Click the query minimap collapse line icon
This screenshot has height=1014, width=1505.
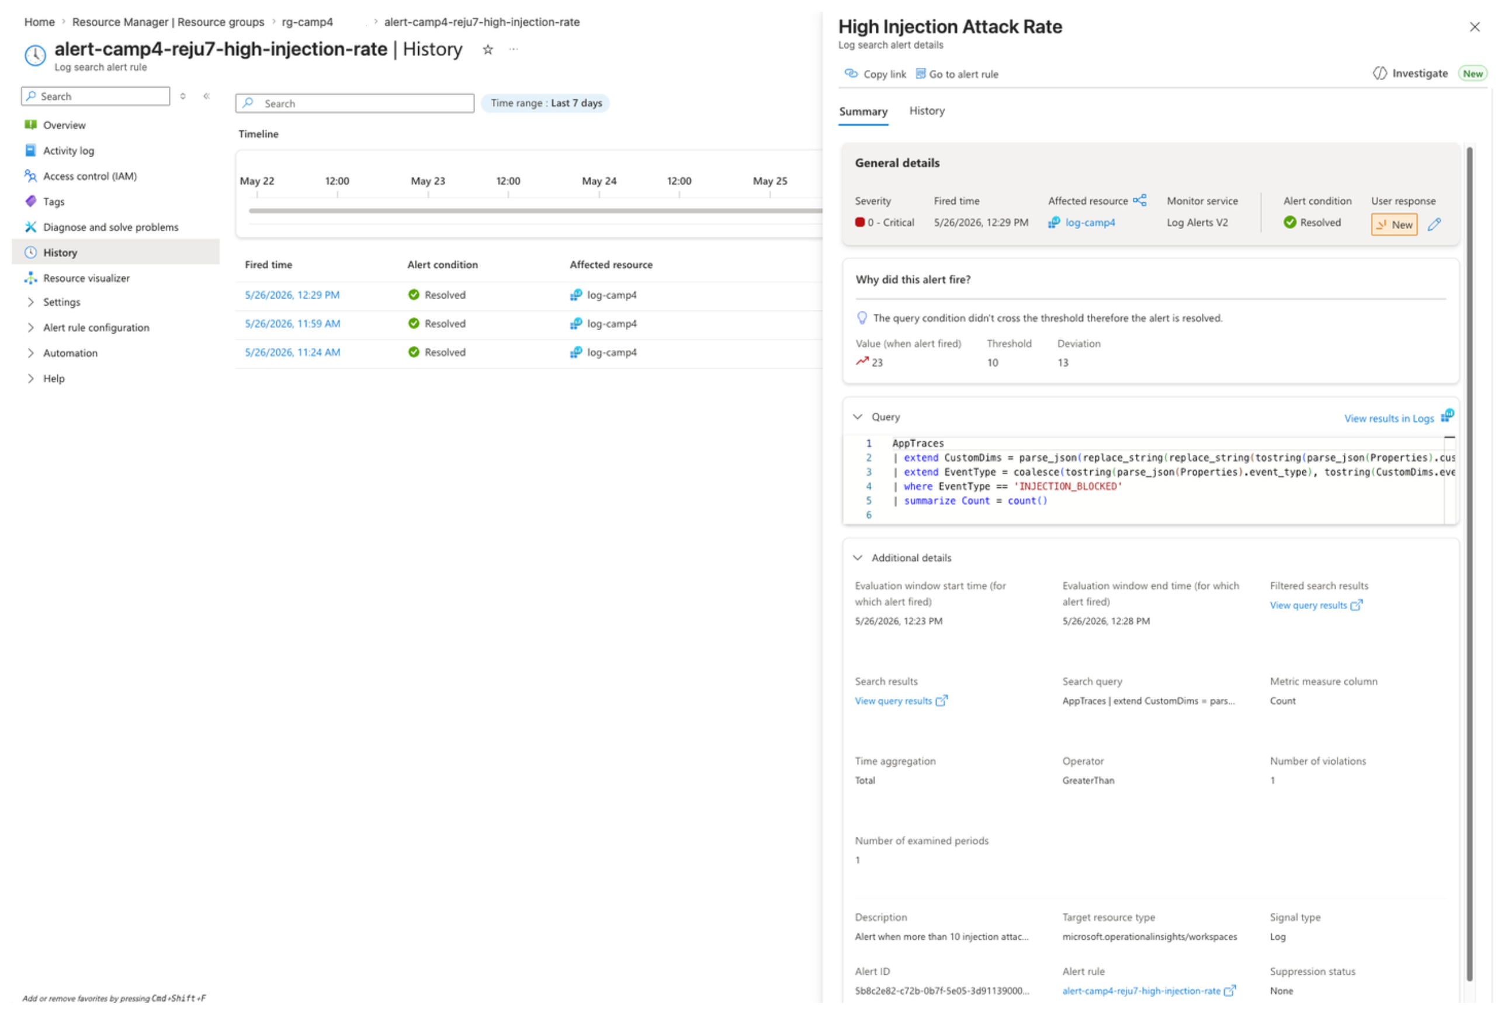click(x=1449, y=438)
